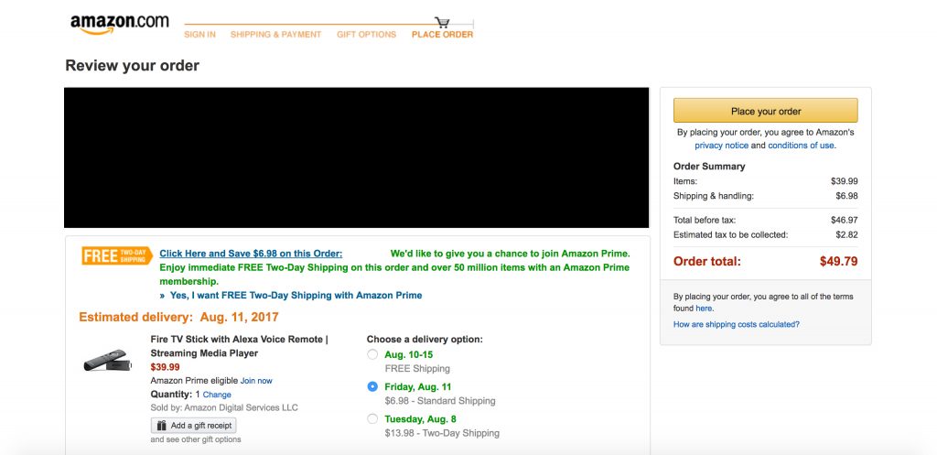Image resolution: width=937 pixels, height=455 pixels.
Task: Go to the SHIPPING & PAYMENT step
Action: coord(275,35)
